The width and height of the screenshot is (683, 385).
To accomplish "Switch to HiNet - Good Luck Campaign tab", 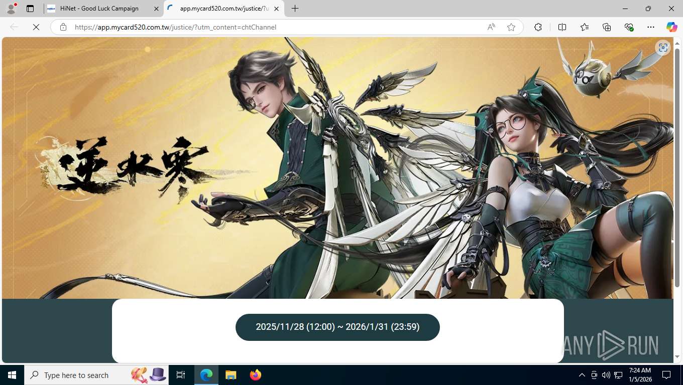I will [x=99, y=9].
